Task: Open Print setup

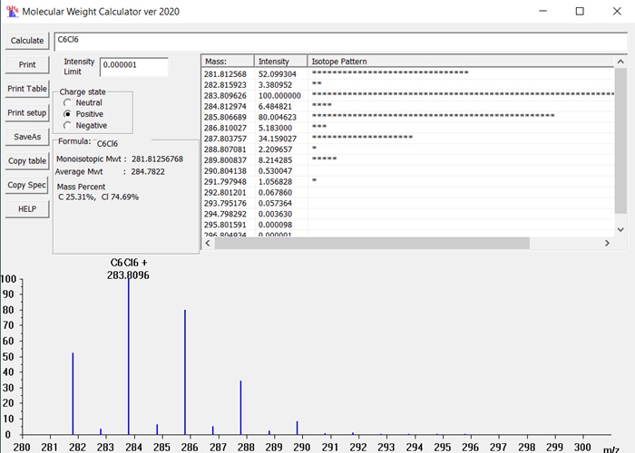Action: 27,113
